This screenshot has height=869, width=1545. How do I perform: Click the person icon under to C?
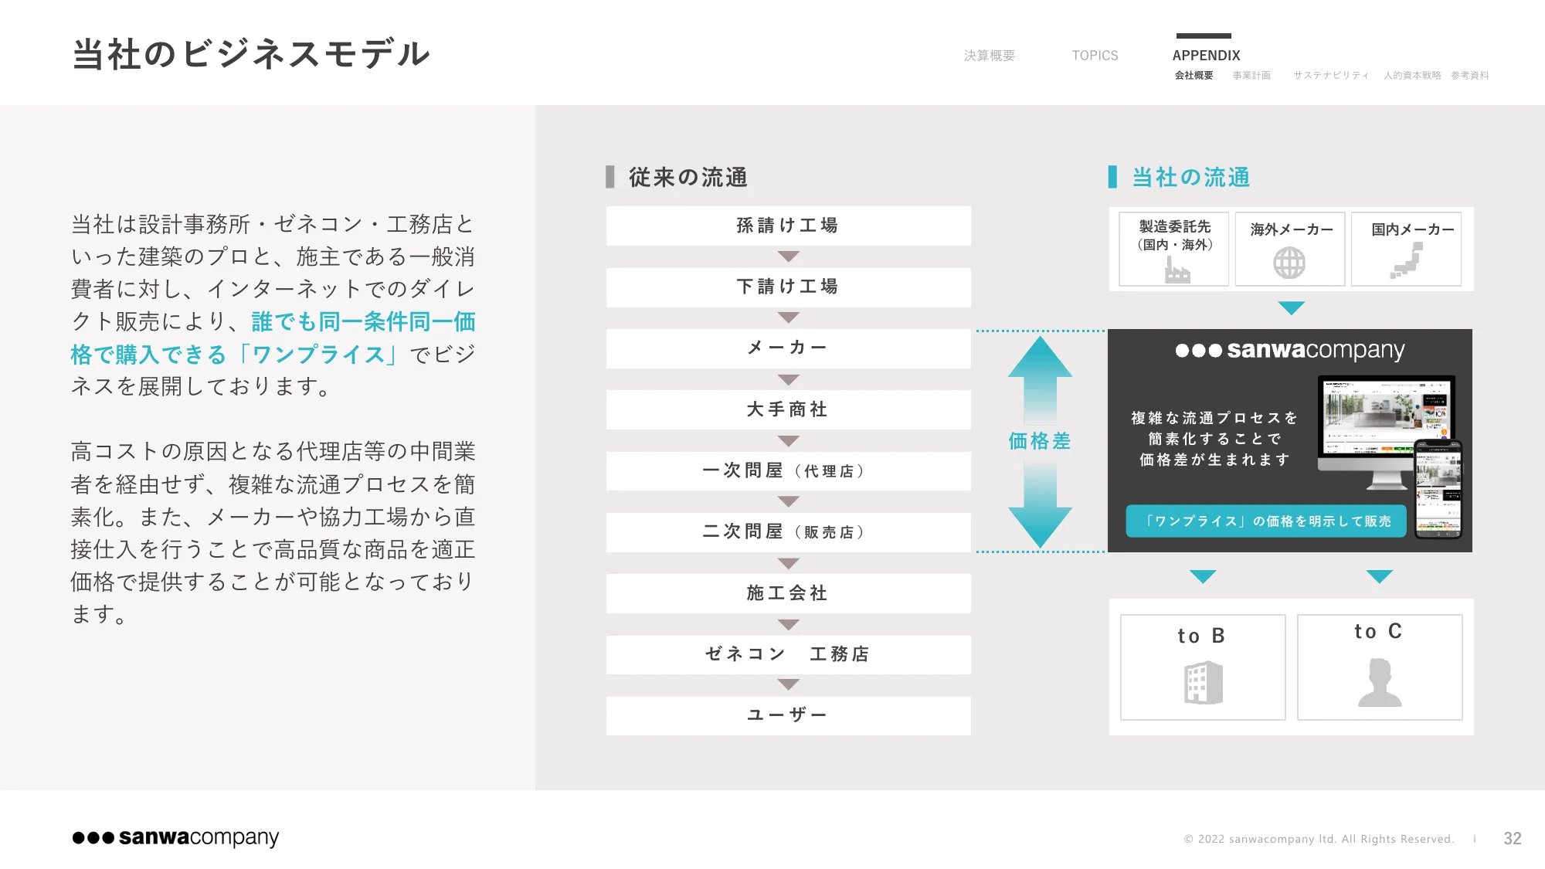point(1380,683)
